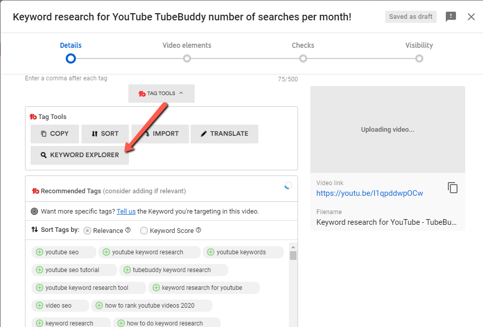
Task: Click help icon next to Keyword Score
Action: click(x=198, y=230)
